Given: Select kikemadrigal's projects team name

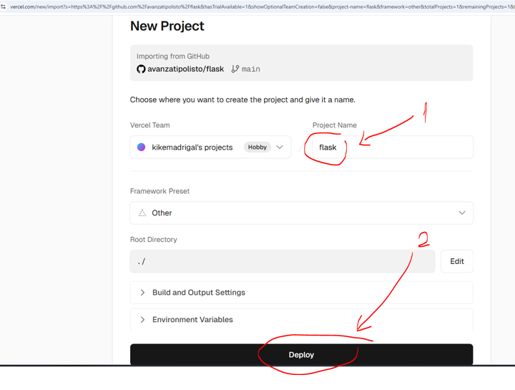Looking at the screenshot, I should point(192,147).
